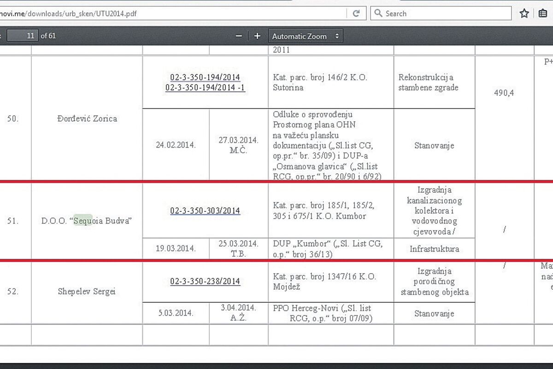Open the Automatic Zoom dropdown
Screen dimensions: 553x369
coord(305,36)
